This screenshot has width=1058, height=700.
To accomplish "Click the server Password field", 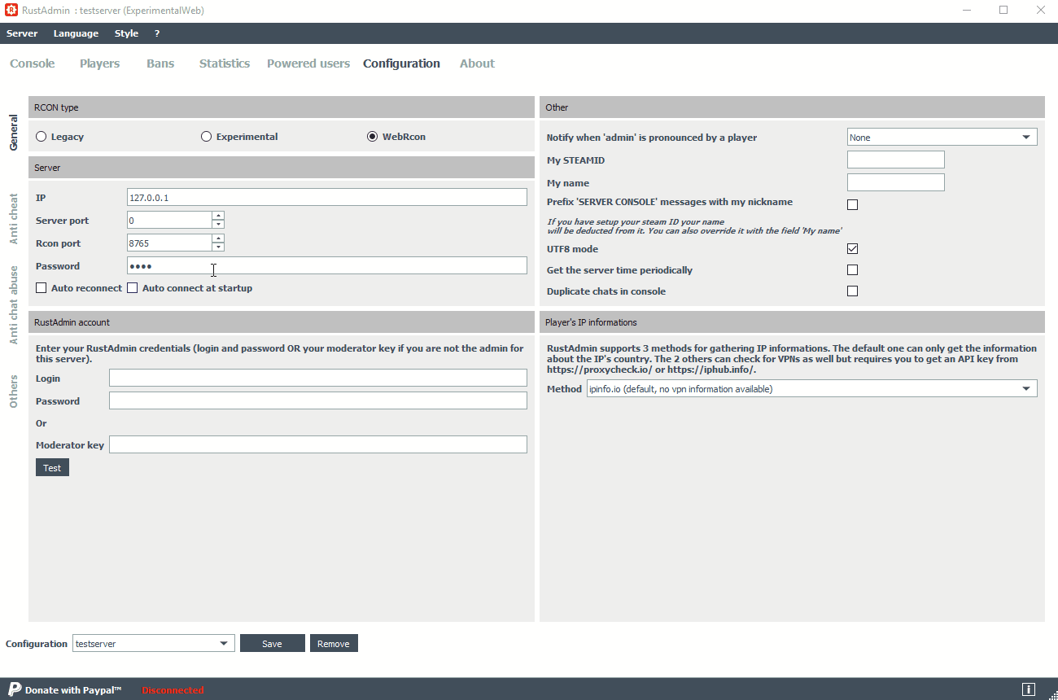I will pyautogui.click(x=327, y=265).
